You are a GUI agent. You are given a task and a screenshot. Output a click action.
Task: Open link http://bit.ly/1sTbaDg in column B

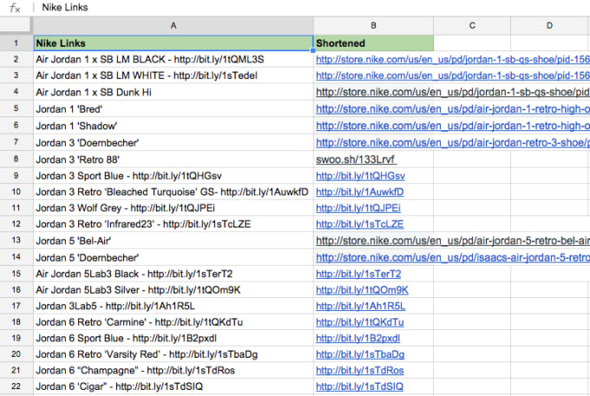point(360,354)
